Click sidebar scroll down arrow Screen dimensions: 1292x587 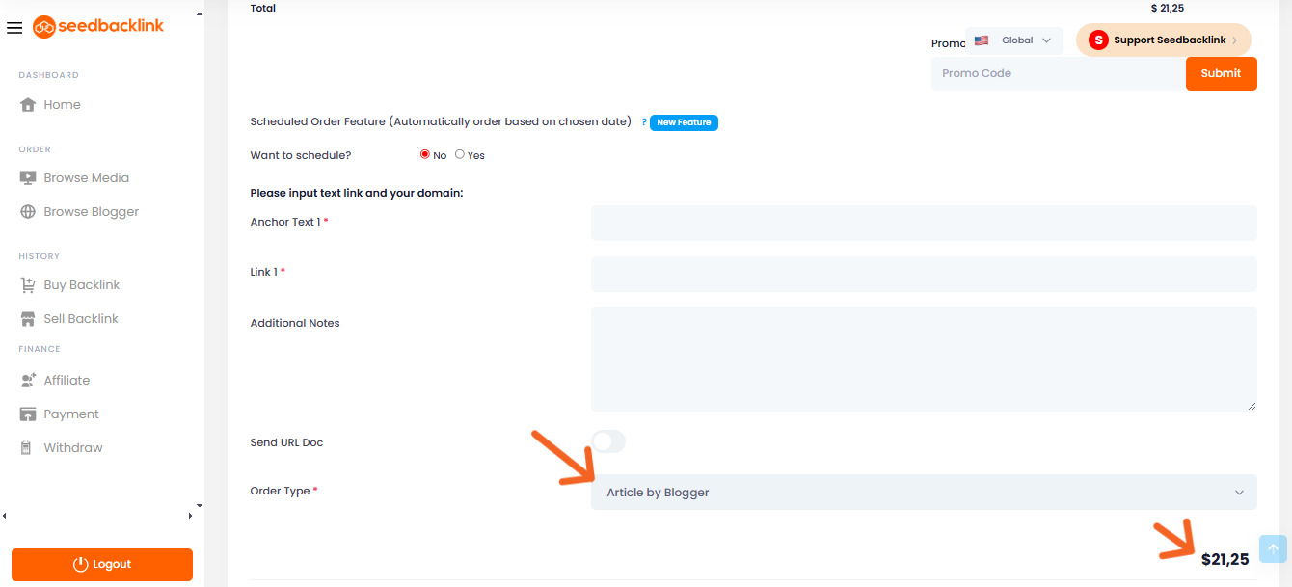[199, 505]
